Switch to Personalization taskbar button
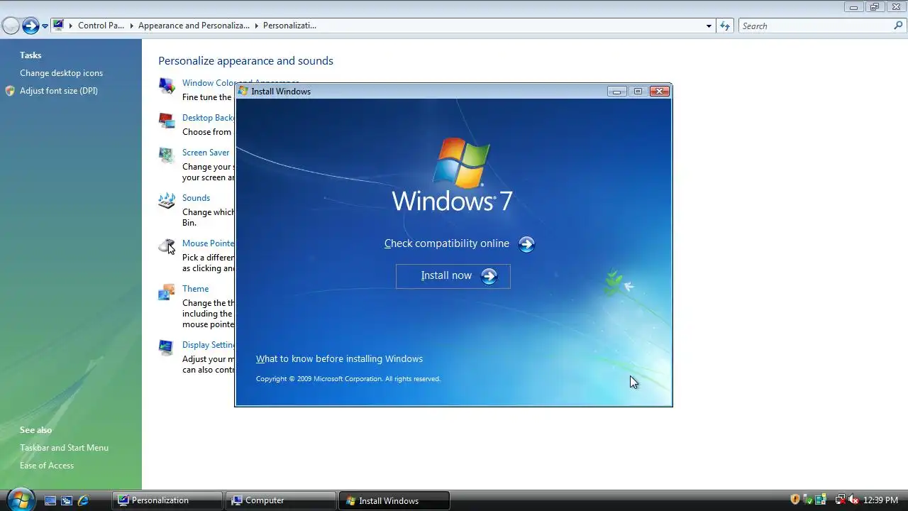This screenshot has height=511, width=908. pos(167,500)
